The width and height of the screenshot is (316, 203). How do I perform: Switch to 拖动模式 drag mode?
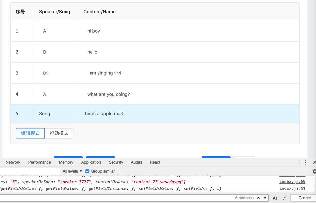(59, 133)
